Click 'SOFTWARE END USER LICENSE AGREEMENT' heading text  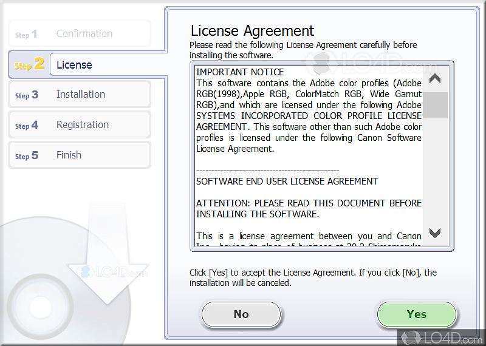coord(287,181)
